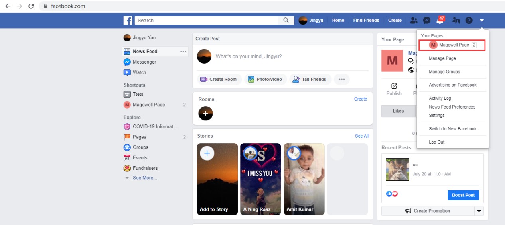Open Jingyu Yan profile in sidebar

click(x=140, y=38)
